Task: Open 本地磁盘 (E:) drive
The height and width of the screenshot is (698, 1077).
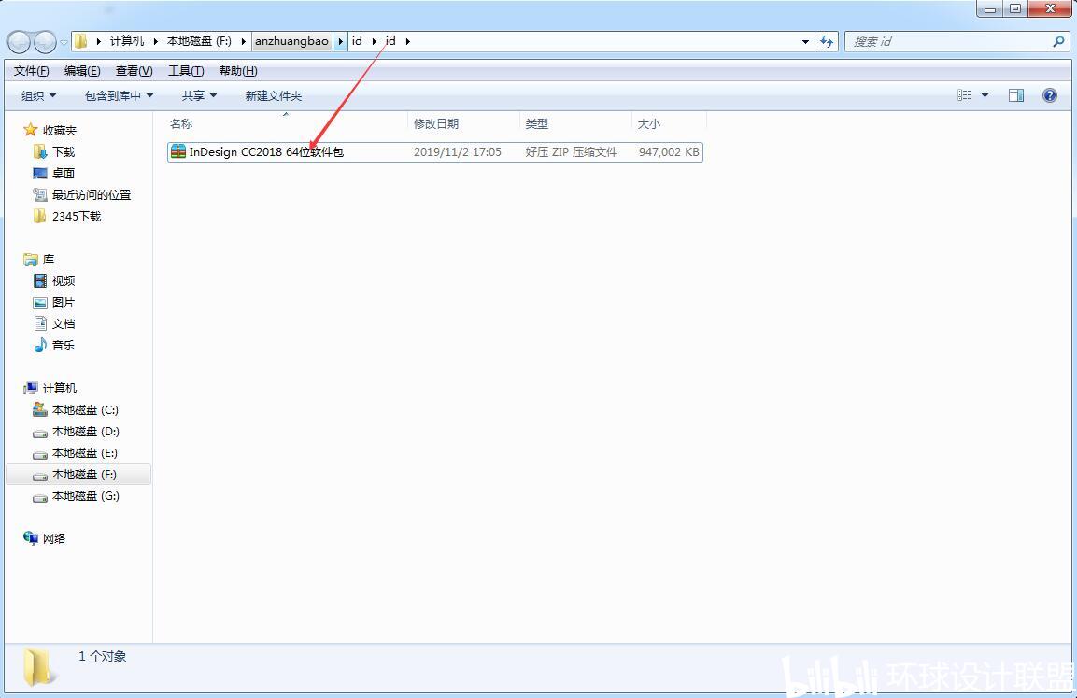Action: coord(84,453)
